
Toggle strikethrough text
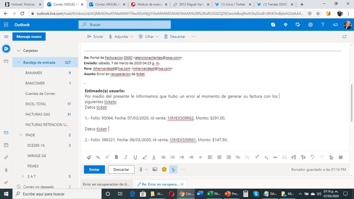(x=275, y=157)
